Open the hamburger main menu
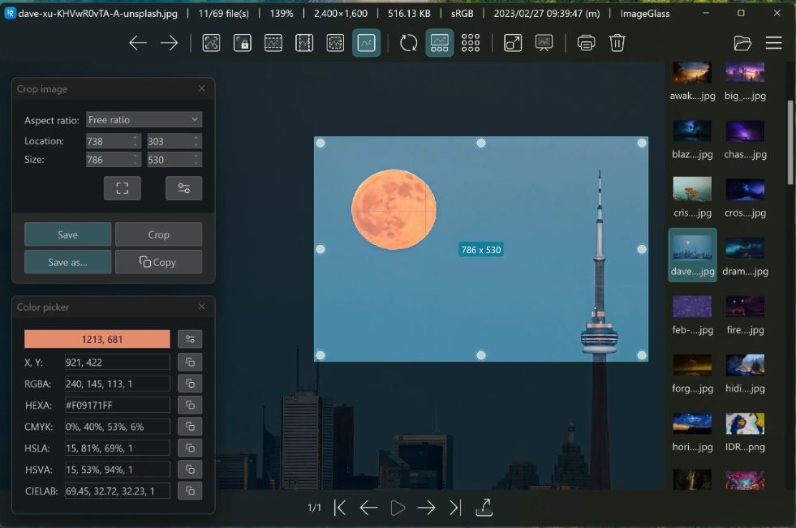This screenshot has width=796, height=528. (773, 43)
